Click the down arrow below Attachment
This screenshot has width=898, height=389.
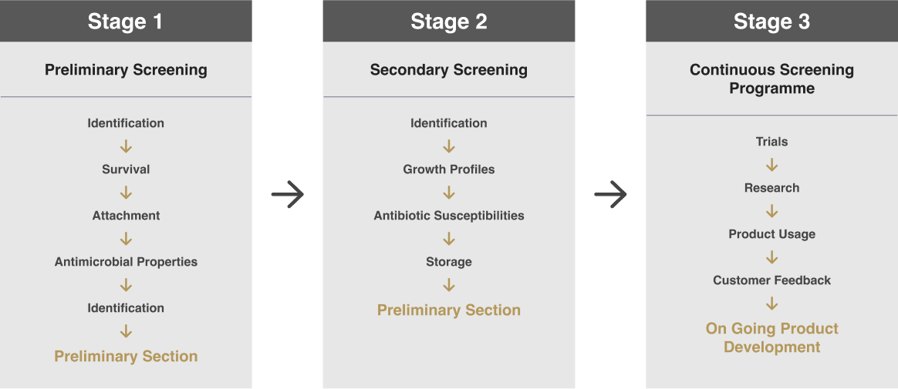coord(126,239)
